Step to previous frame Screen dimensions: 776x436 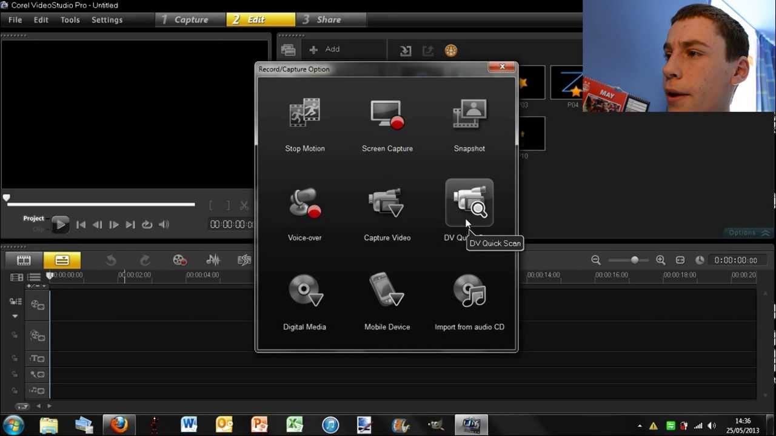pos(97,225)
